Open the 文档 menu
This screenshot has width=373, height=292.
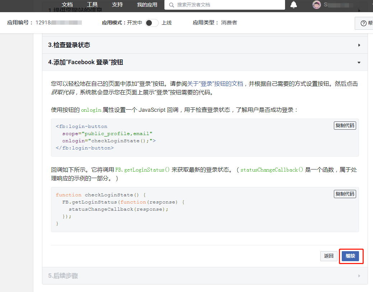pos(67,5)
